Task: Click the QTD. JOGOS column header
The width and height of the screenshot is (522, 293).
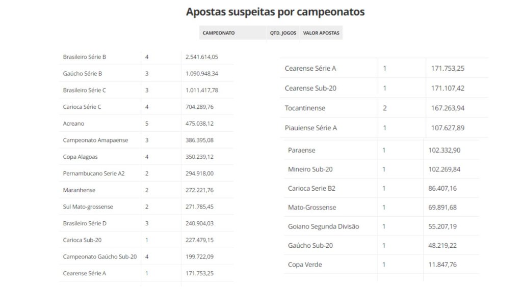Action: 283,33
